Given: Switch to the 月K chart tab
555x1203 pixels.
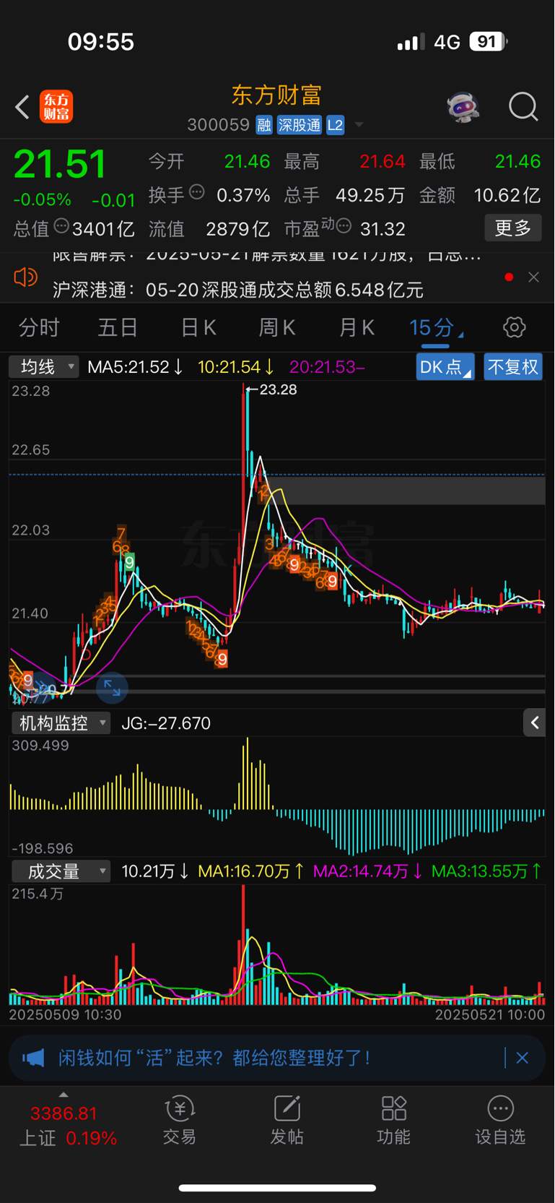Looking at the screenshot, I should 357,328.
